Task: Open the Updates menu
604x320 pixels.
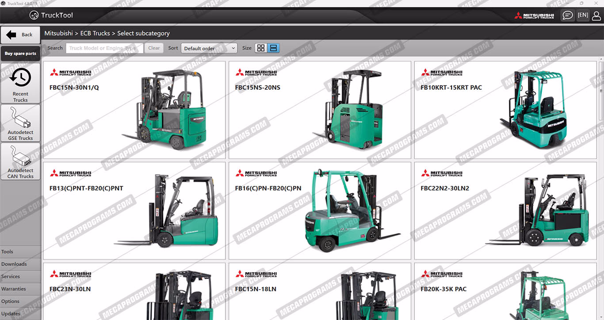Action: tap(20, 314)
